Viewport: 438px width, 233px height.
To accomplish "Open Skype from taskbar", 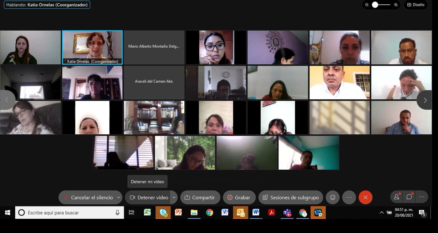I will 163,213.
